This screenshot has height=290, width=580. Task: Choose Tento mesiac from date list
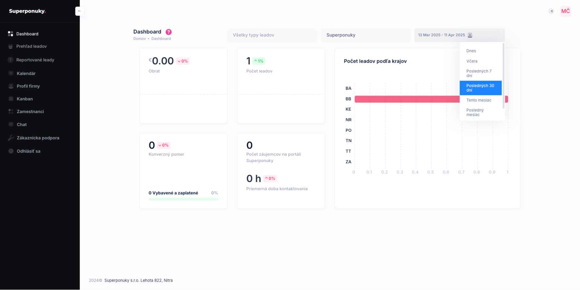(x=479, y=100)
